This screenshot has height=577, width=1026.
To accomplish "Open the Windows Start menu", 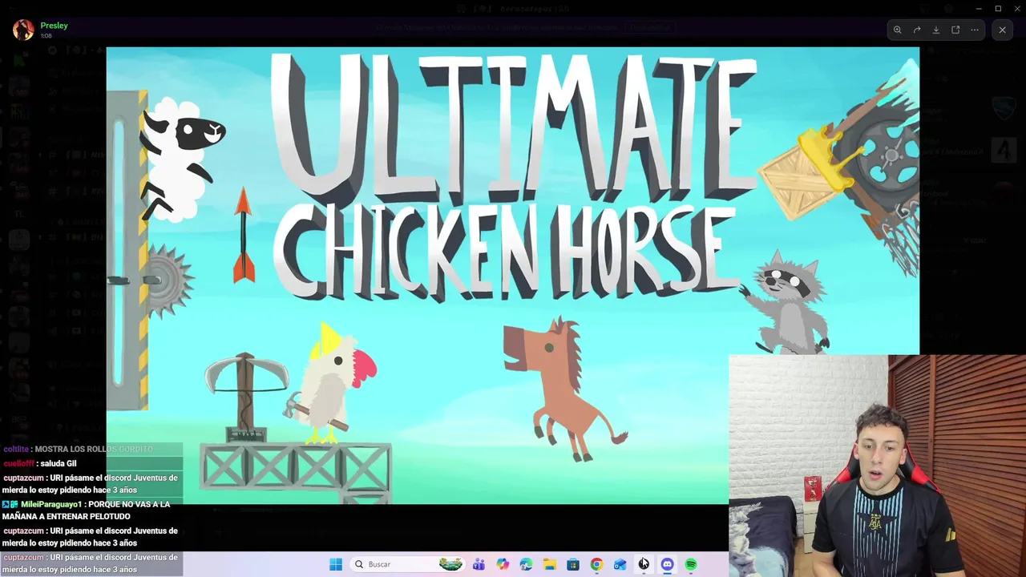I will 336,564.
